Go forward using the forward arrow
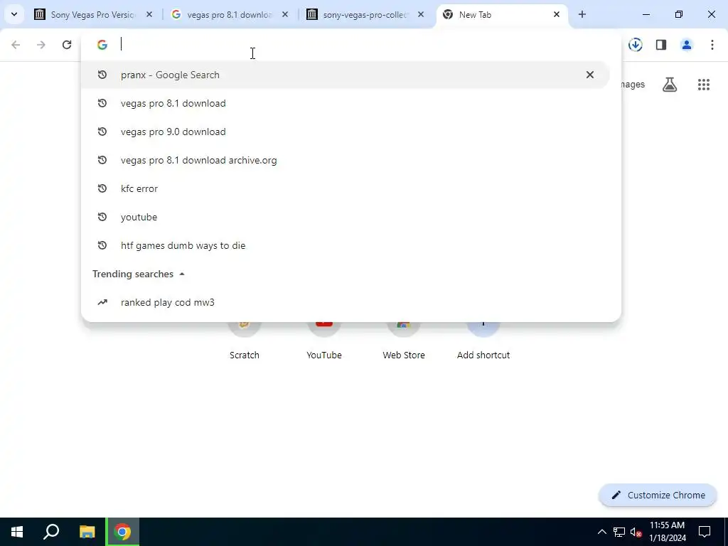Screen dimensions: 728x546 pyautogui.click(x=41, y=45)
